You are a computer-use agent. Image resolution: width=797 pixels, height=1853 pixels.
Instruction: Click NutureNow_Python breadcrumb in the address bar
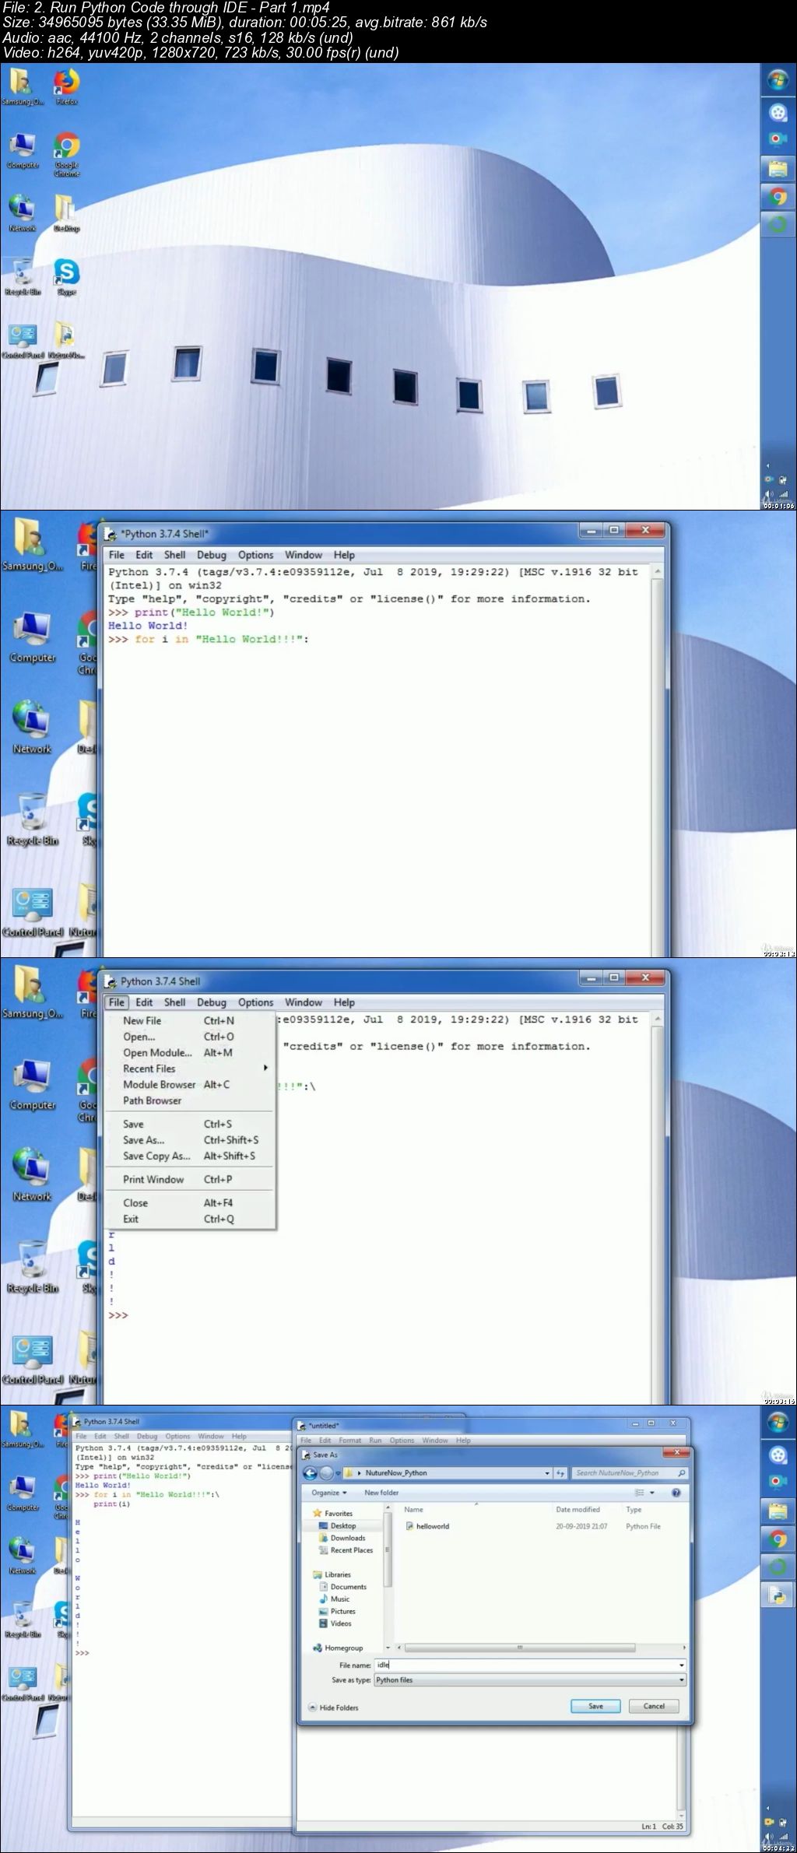pos(396,1473)
